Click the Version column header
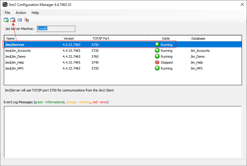Viewport: 247px width, 166px height. click(76, 38)
